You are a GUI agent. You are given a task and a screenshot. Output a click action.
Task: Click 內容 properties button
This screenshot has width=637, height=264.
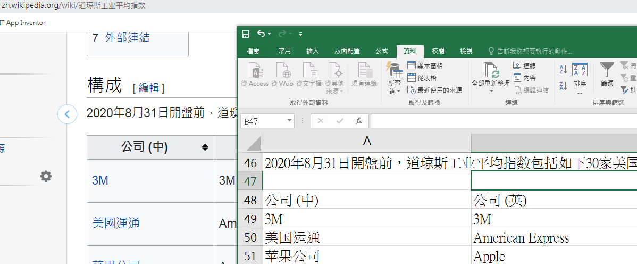coord(524,78)
